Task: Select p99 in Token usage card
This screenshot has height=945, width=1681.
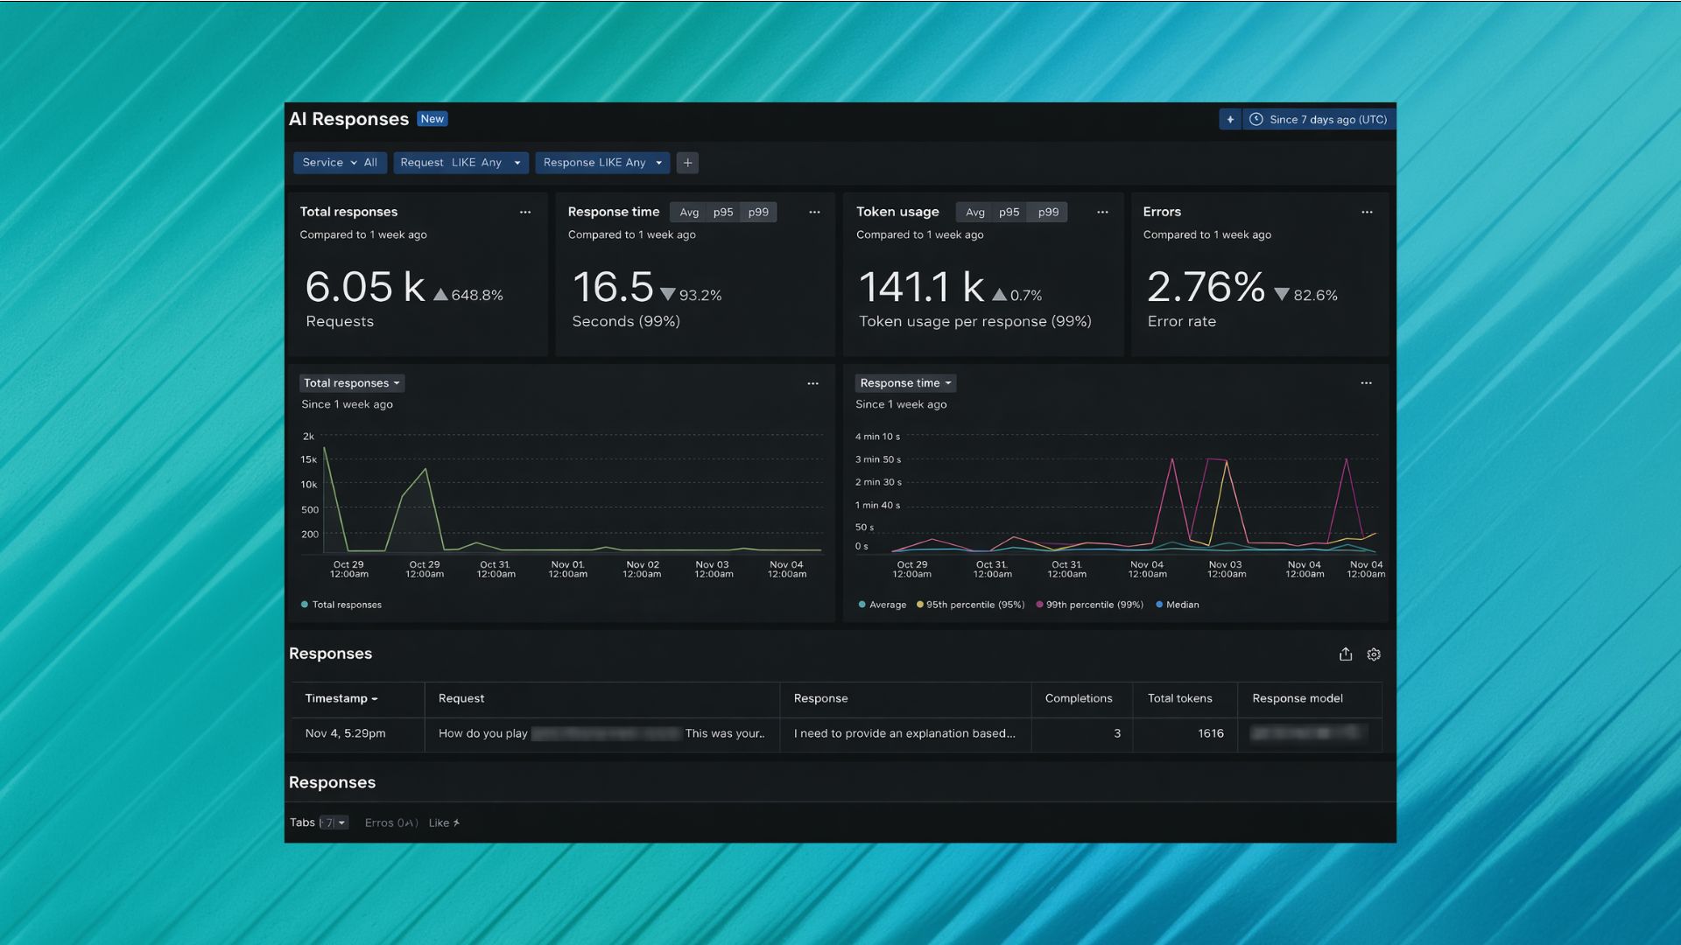Action: 1048,213
